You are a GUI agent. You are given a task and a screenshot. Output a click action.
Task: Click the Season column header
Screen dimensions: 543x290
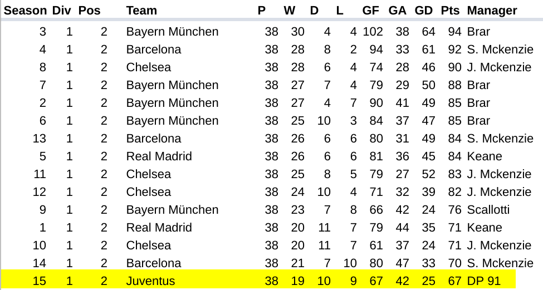(x=25, y=11)
